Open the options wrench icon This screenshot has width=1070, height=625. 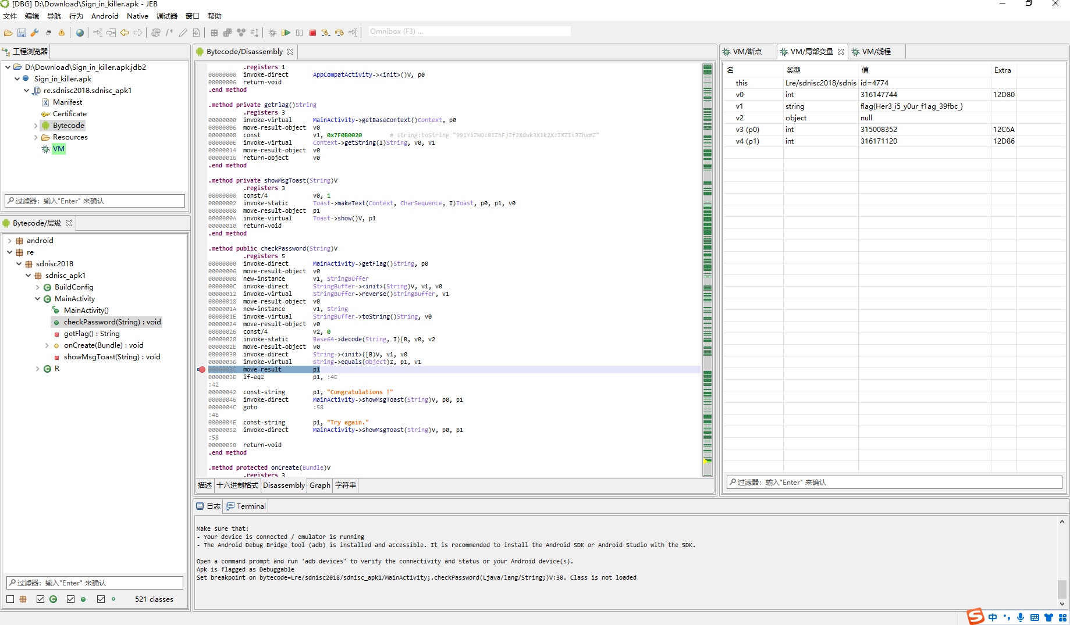(34, 33)
